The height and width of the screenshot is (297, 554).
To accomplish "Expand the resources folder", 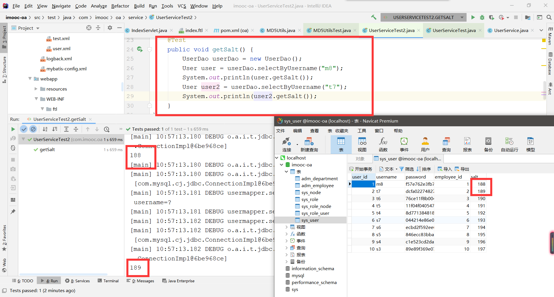I will (x=36, y=89).
